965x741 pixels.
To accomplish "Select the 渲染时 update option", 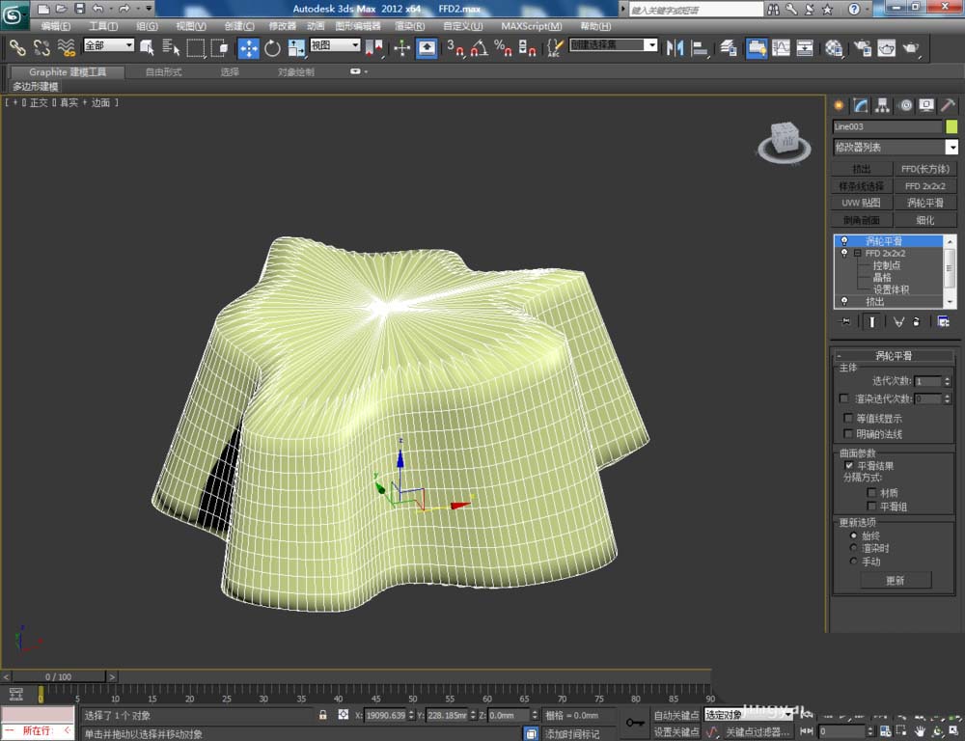I will 853,548.
